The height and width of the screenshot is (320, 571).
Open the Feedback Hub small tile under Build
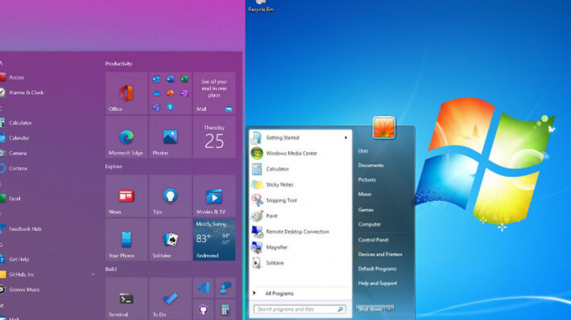click(225, 288)
